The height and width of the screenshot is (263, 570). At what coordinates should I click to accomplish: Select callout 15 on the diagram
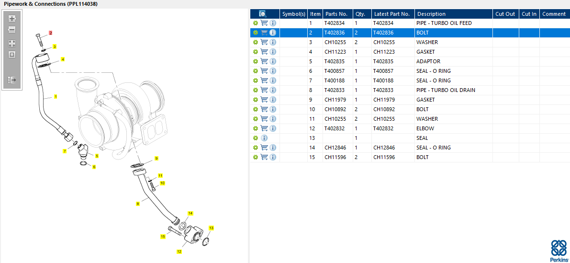click(x=163, y=237)
